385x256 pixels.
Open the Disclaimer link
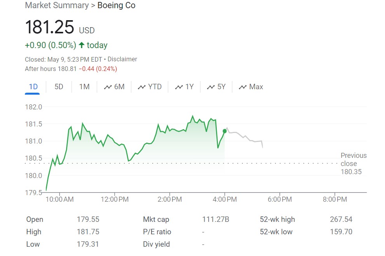tap(122, 59)
